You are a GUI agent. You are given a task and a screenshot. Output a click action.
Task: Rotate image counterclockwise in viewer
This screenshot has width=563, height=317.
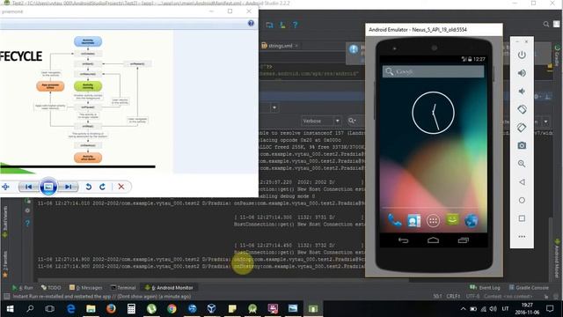pos(88,187)
